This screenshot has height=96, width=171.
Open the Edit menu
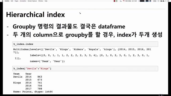pos(12,1)
